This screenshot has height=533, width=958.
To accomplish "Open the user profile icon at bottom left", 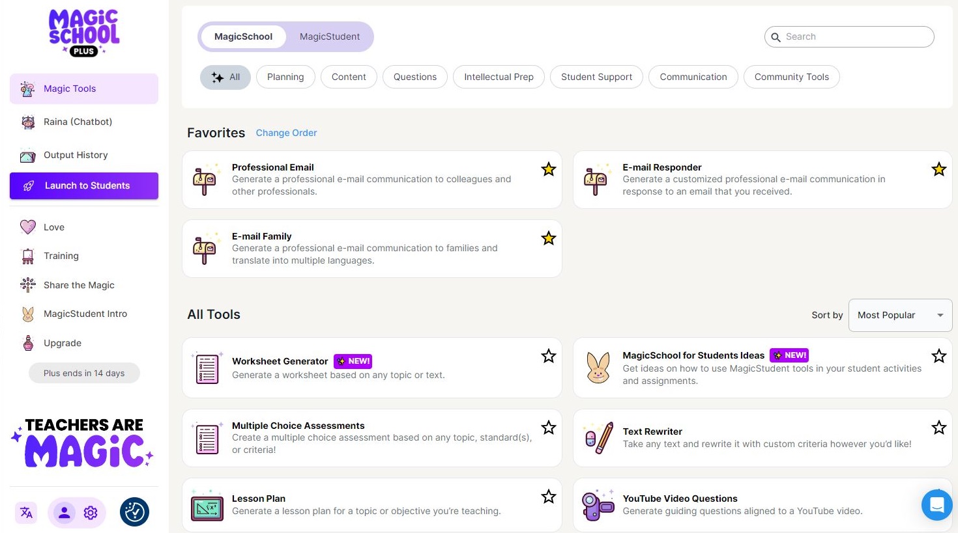I will pos(65,513).
